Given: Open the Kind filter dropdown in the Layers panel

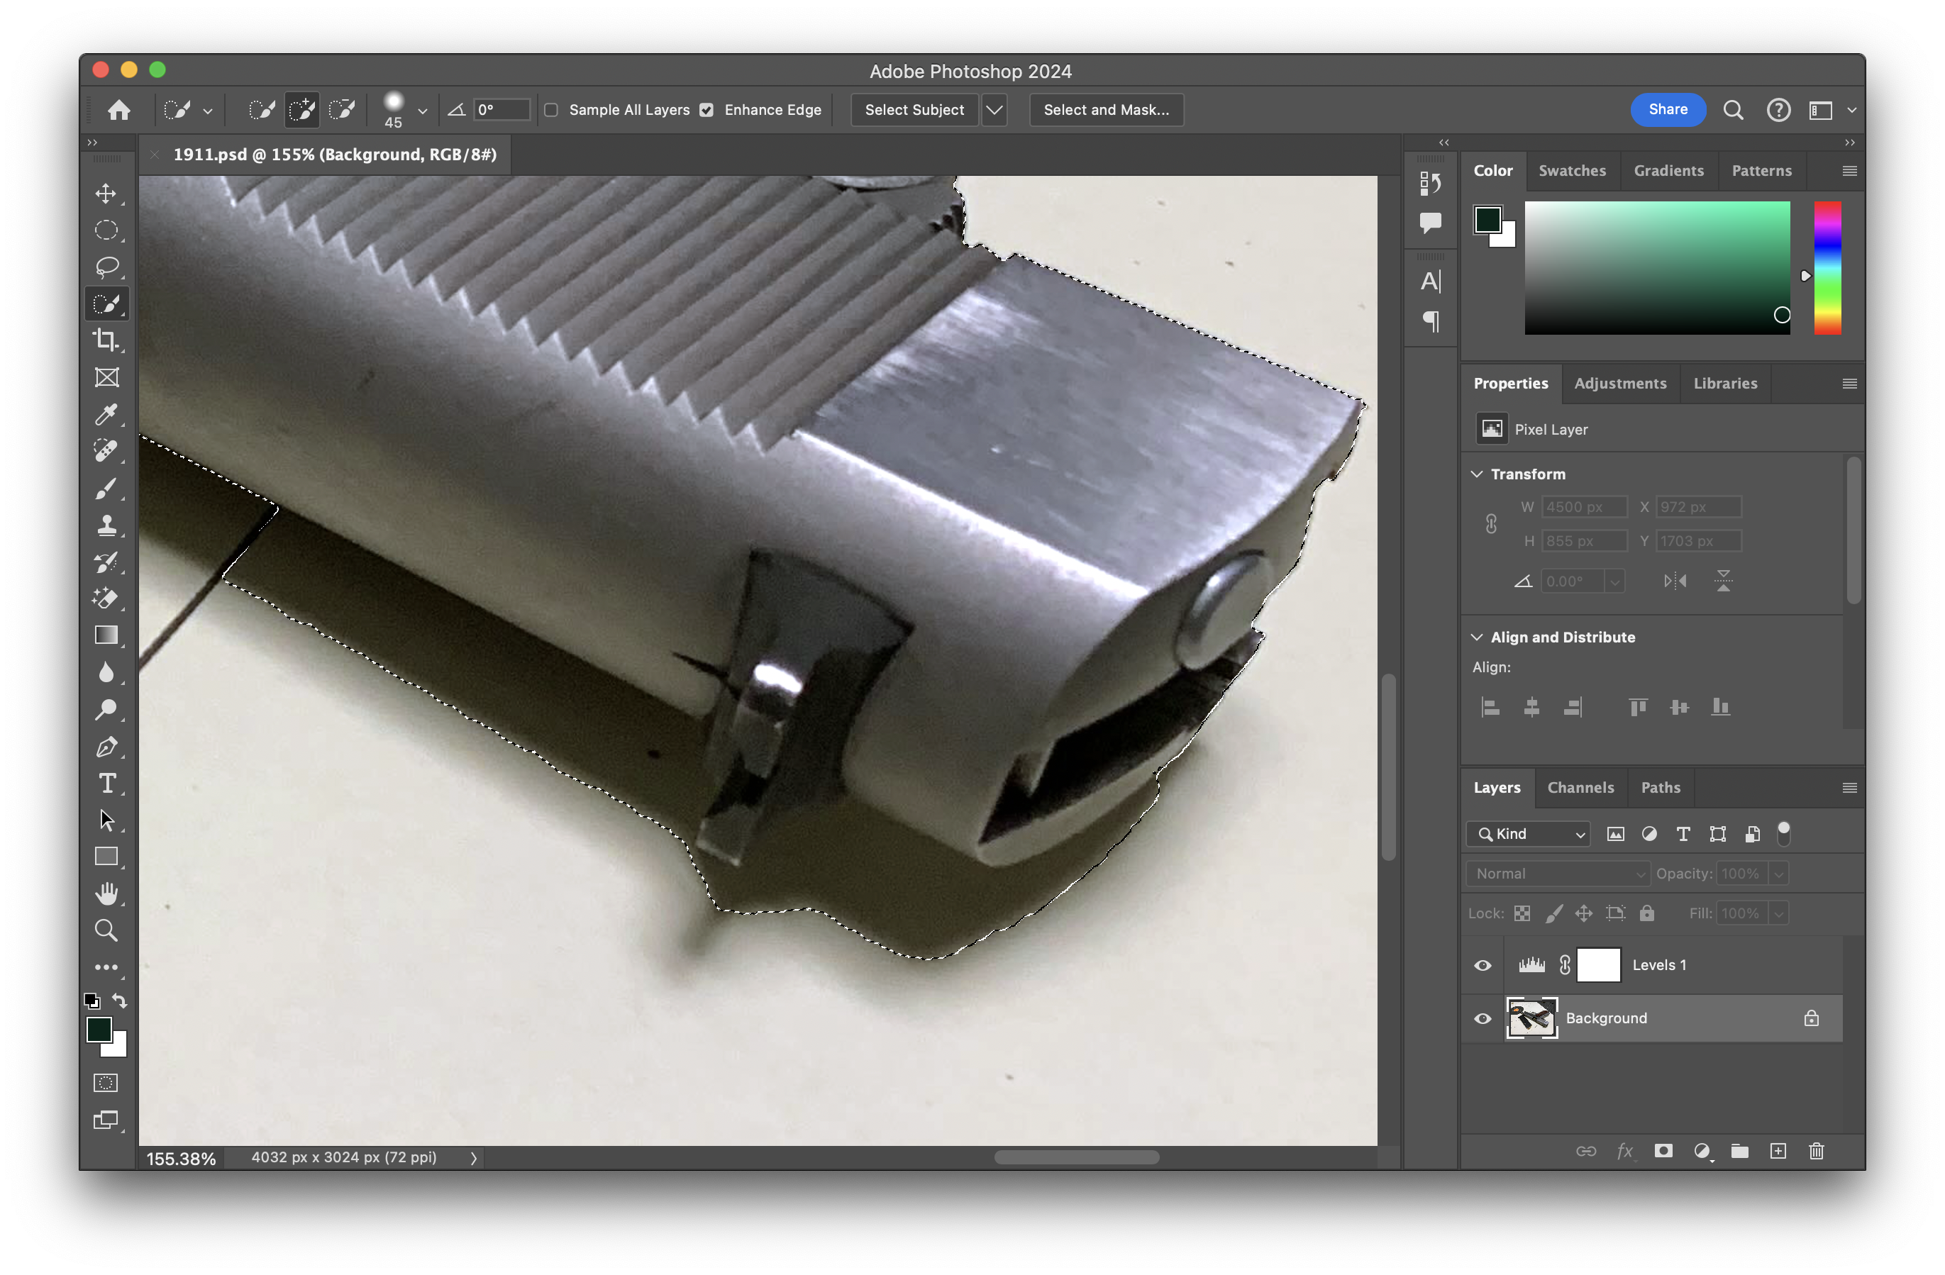Looking at the screenshot, I should 1527,834.
